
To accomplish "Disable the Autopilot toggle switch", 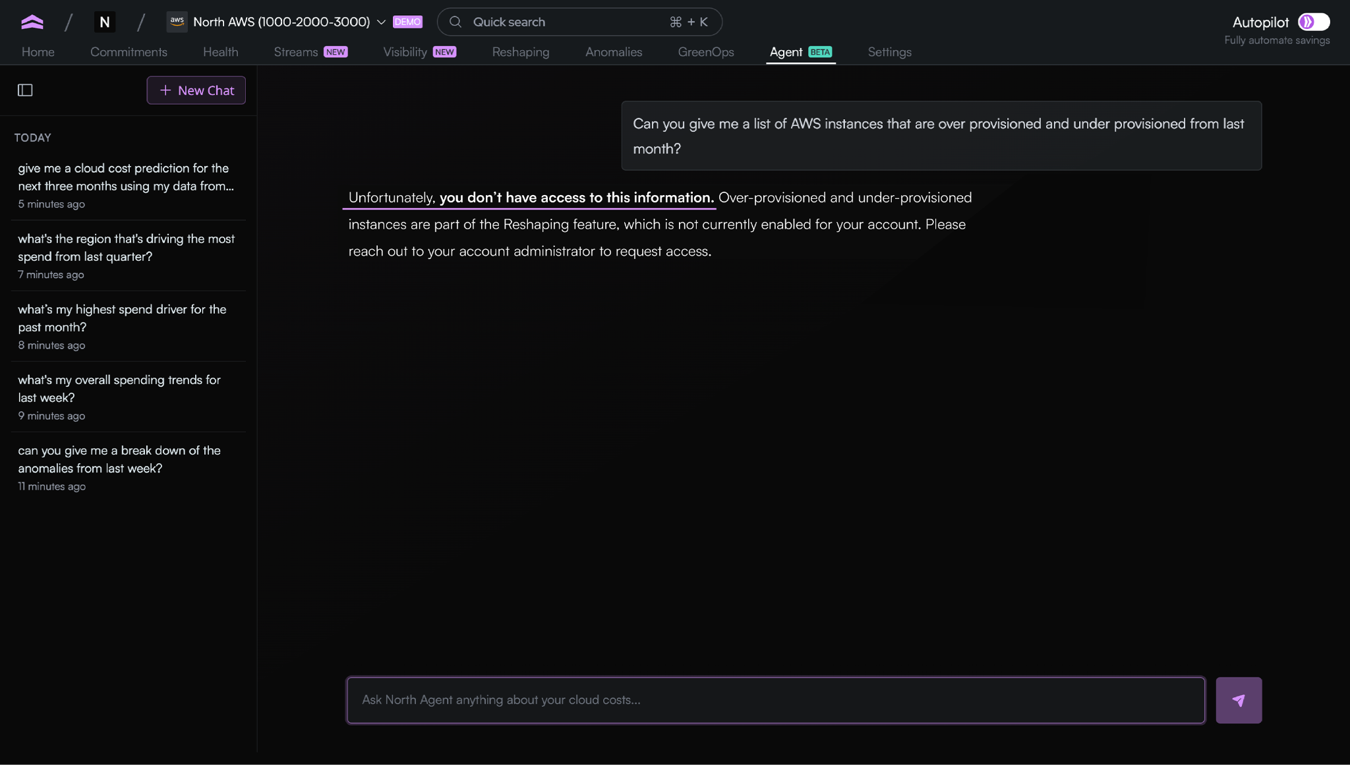I will [1314, 22].
